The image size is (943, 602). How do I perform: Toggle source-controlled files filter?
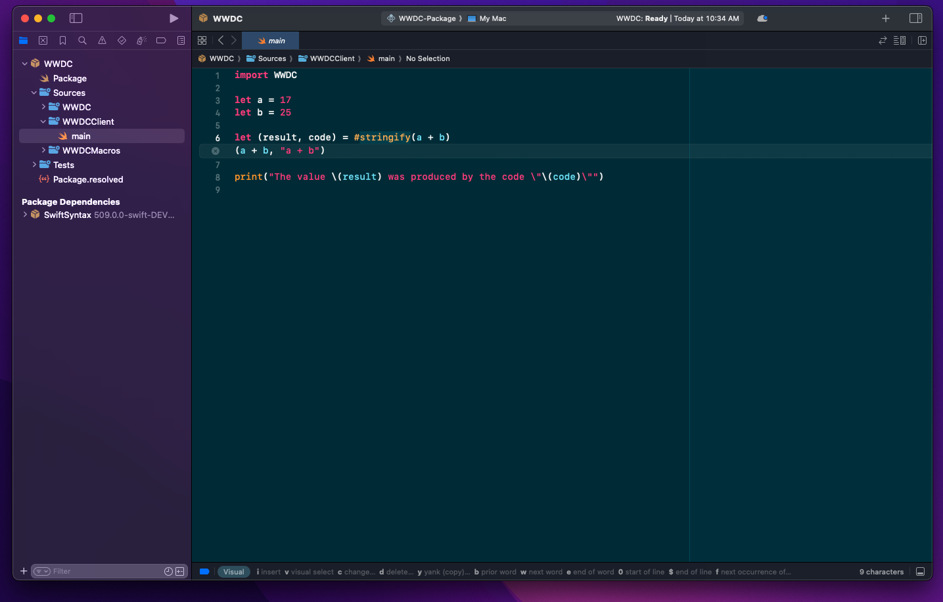pos(179,571)
